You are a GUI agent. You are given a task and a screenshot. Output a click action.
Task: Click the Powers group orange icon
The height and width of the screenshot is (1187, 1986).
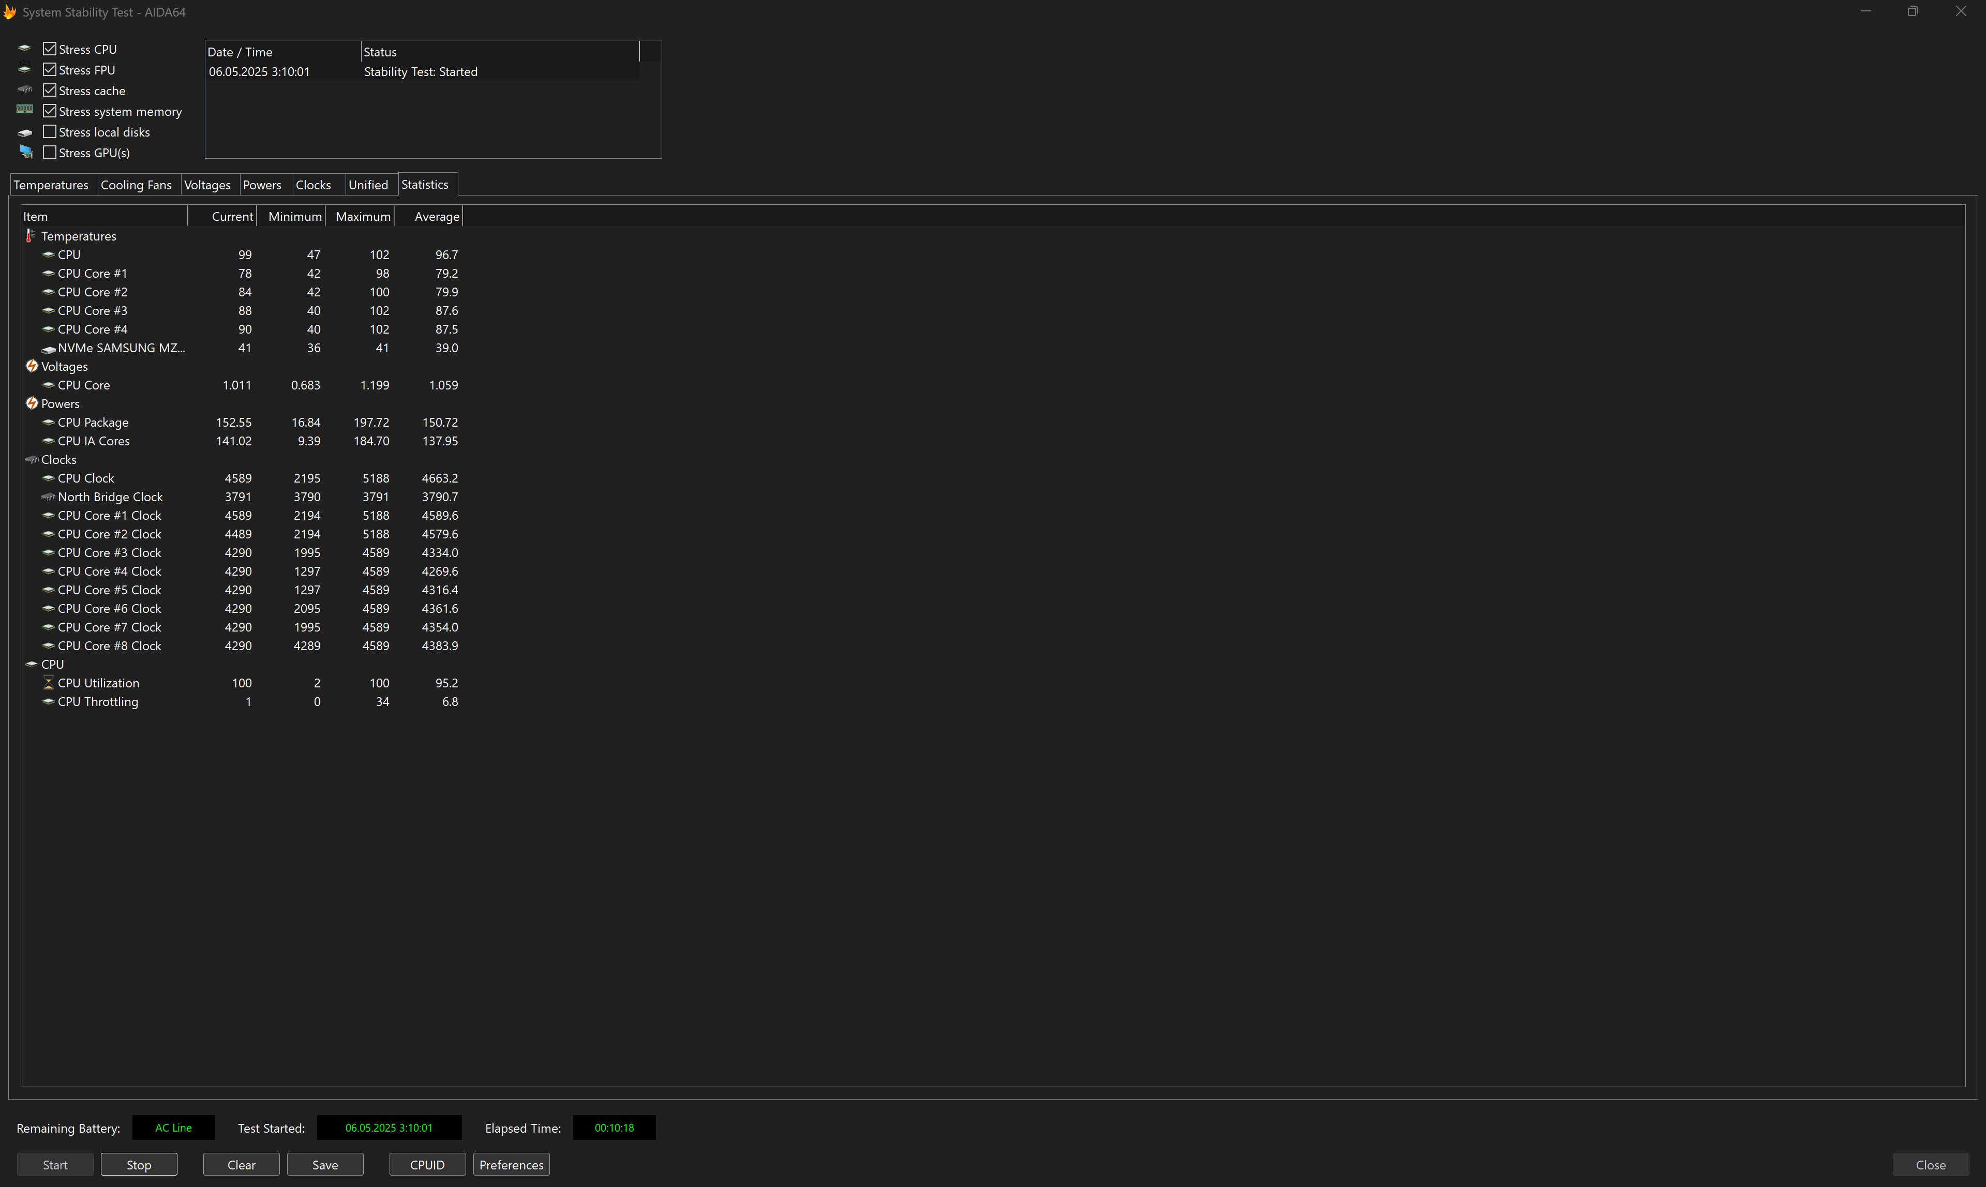point(32,404)
